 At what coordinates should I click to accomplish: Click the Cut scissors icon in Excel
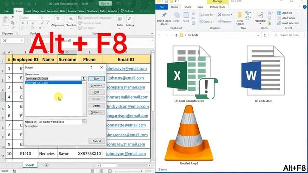point(13,18)
